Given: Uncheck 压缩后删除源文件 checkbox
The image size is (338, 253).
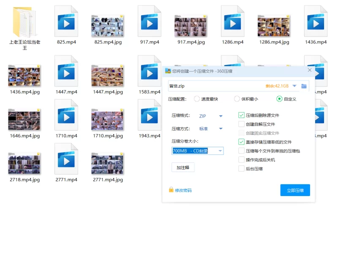Looking at the screenshot, I should [x=242, y=115].
